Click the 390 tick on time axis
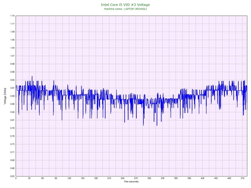This screenshot has width=251, height=188. (x=189, y=178)
